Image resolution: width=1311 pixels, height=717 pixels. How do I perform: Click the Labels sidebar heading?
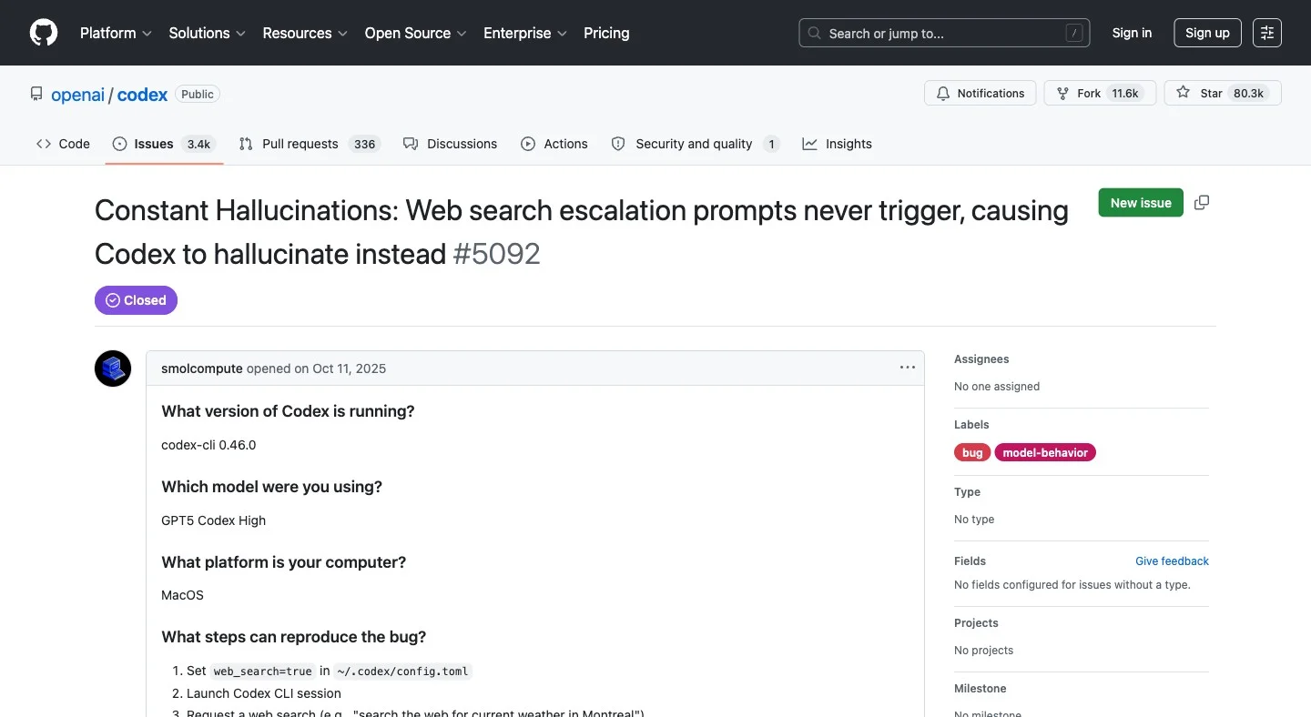[x=971, y=425]
